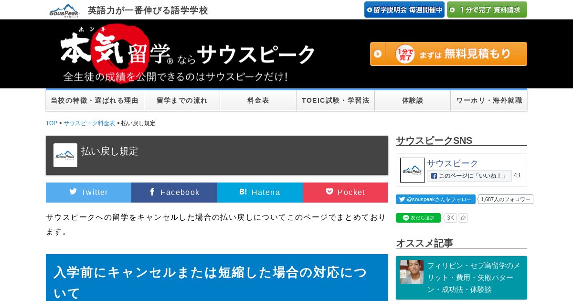The width and height of the screenshot is (573, 301).
Task: Save the page to Pocket button
Action: pyautogui.click(x=345, y=193)
